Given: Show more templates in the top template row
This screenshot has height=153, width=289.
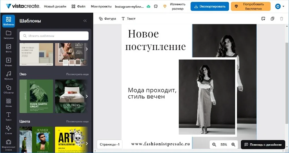Looking at the screenshot, I should pyautogui.click(x=87, y=49).
